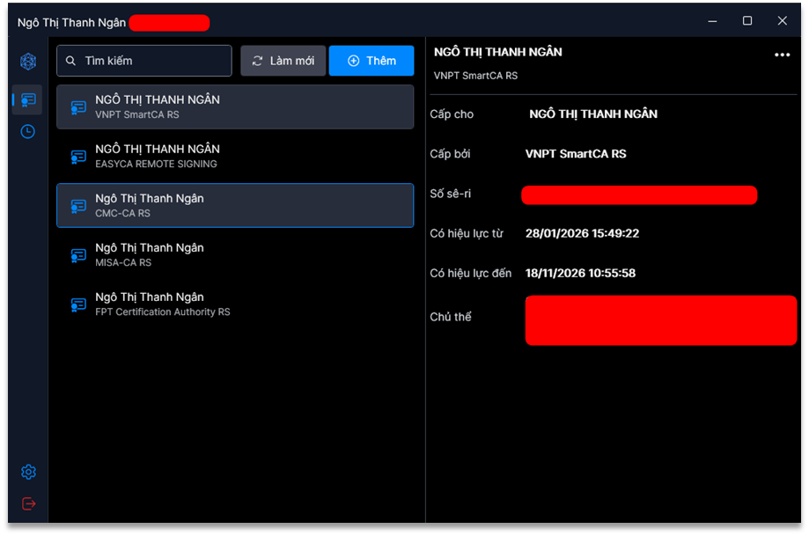
Task: Select the certificates list sidebar icon
Action: click(28, 99)
